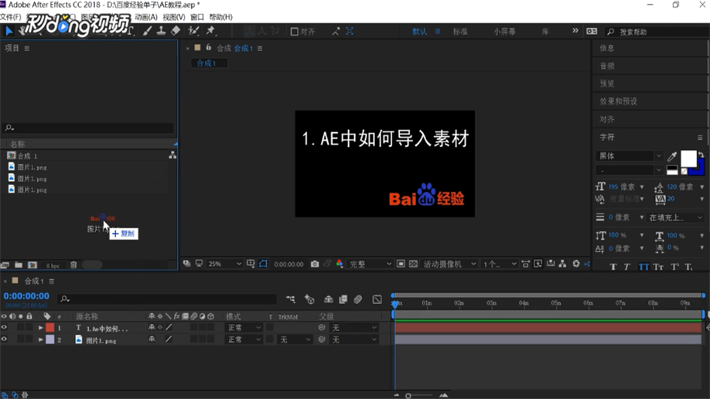
Task: Toggle transparency grid in viewer
Action: pos(413,264)
